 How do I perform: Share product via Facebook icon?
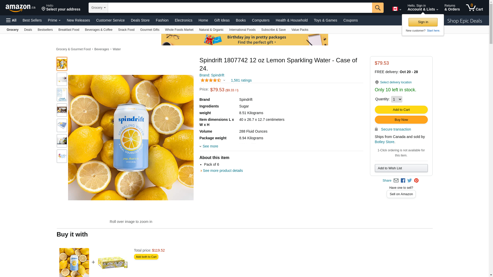click(x=403, y=181)
